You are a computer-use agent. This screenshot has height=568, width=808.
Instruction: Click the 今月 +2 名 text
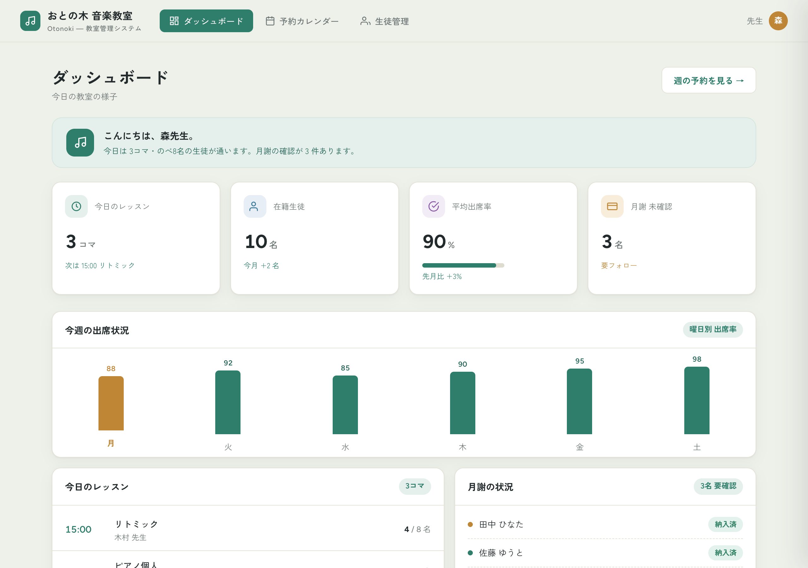pos(261,265)
